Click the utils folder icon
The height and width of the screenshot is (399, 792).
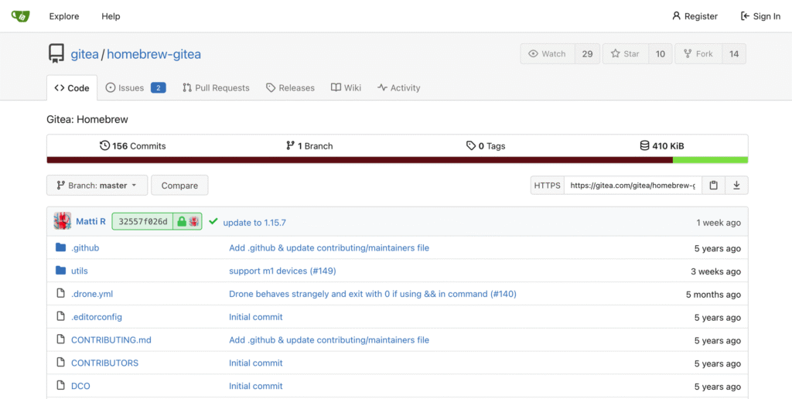pos(61,271)
